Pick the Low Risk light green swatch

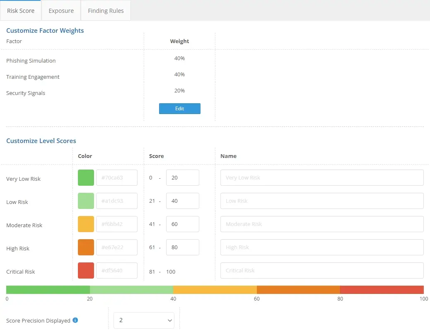(86, 201)
